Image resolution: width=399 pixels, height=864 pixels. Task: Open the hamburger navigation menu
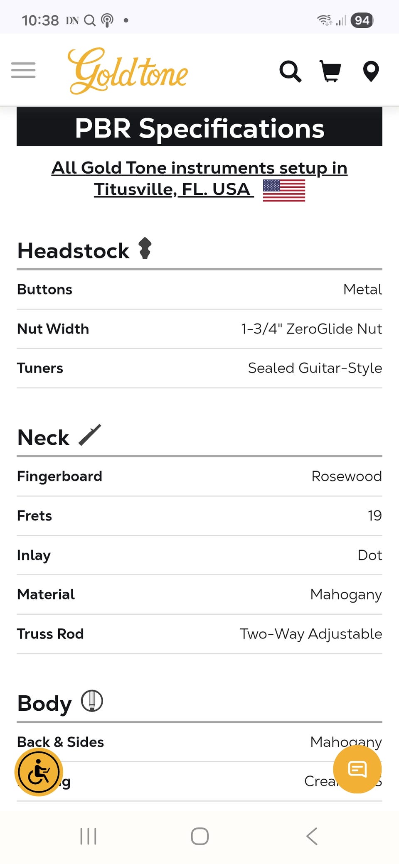(x=23, y=70)
